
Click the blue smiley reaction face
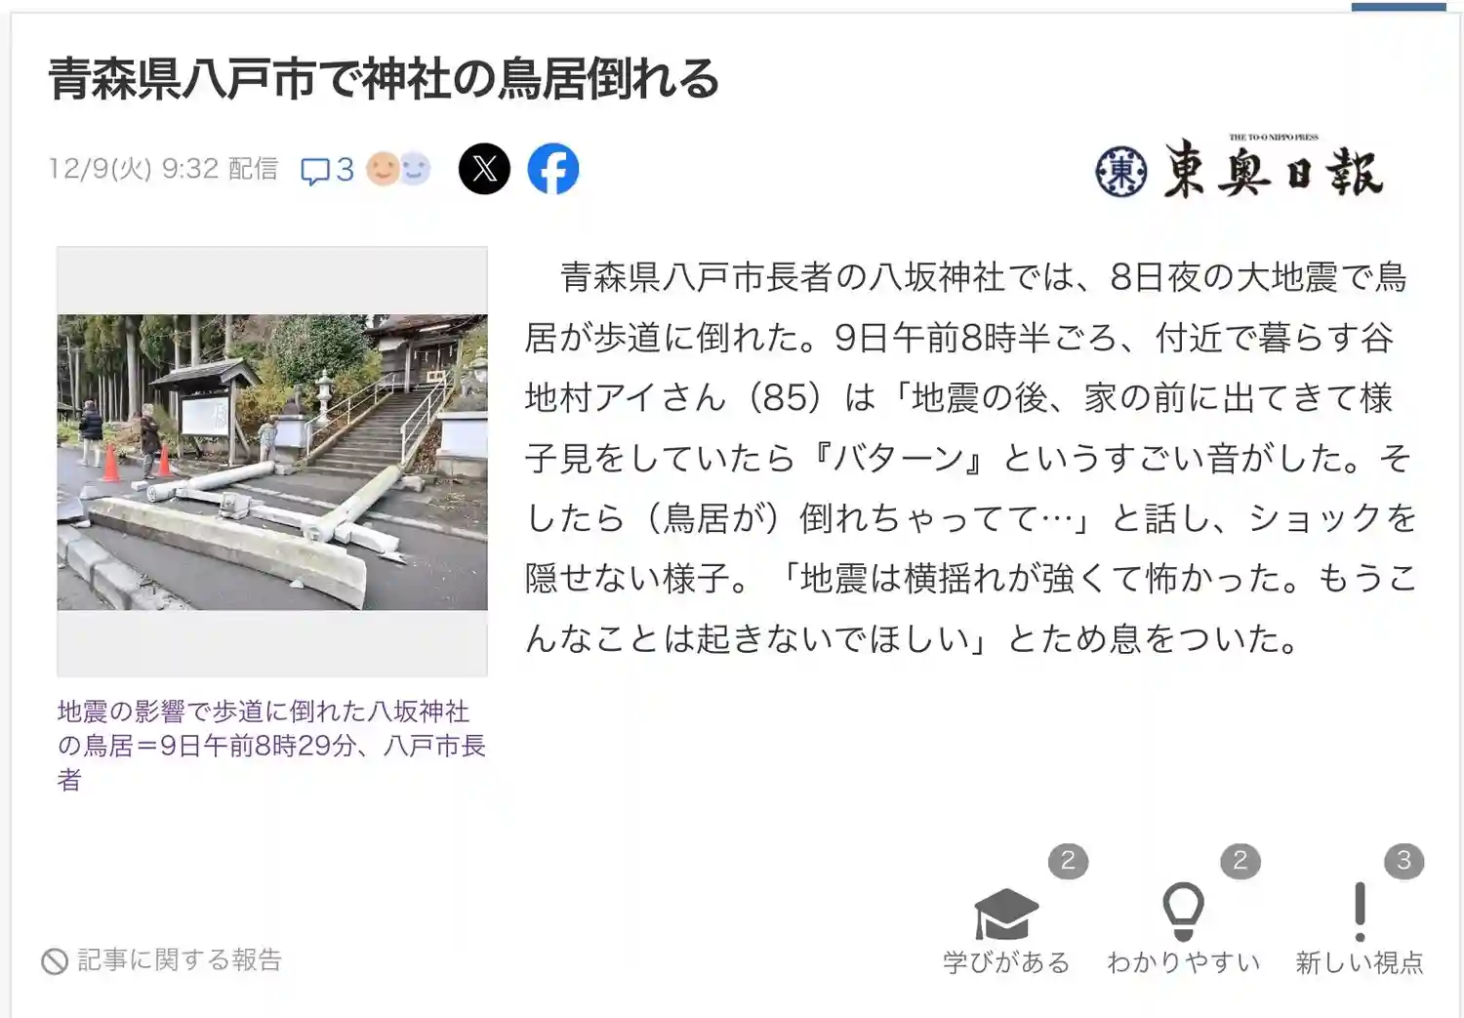(415, 169)
